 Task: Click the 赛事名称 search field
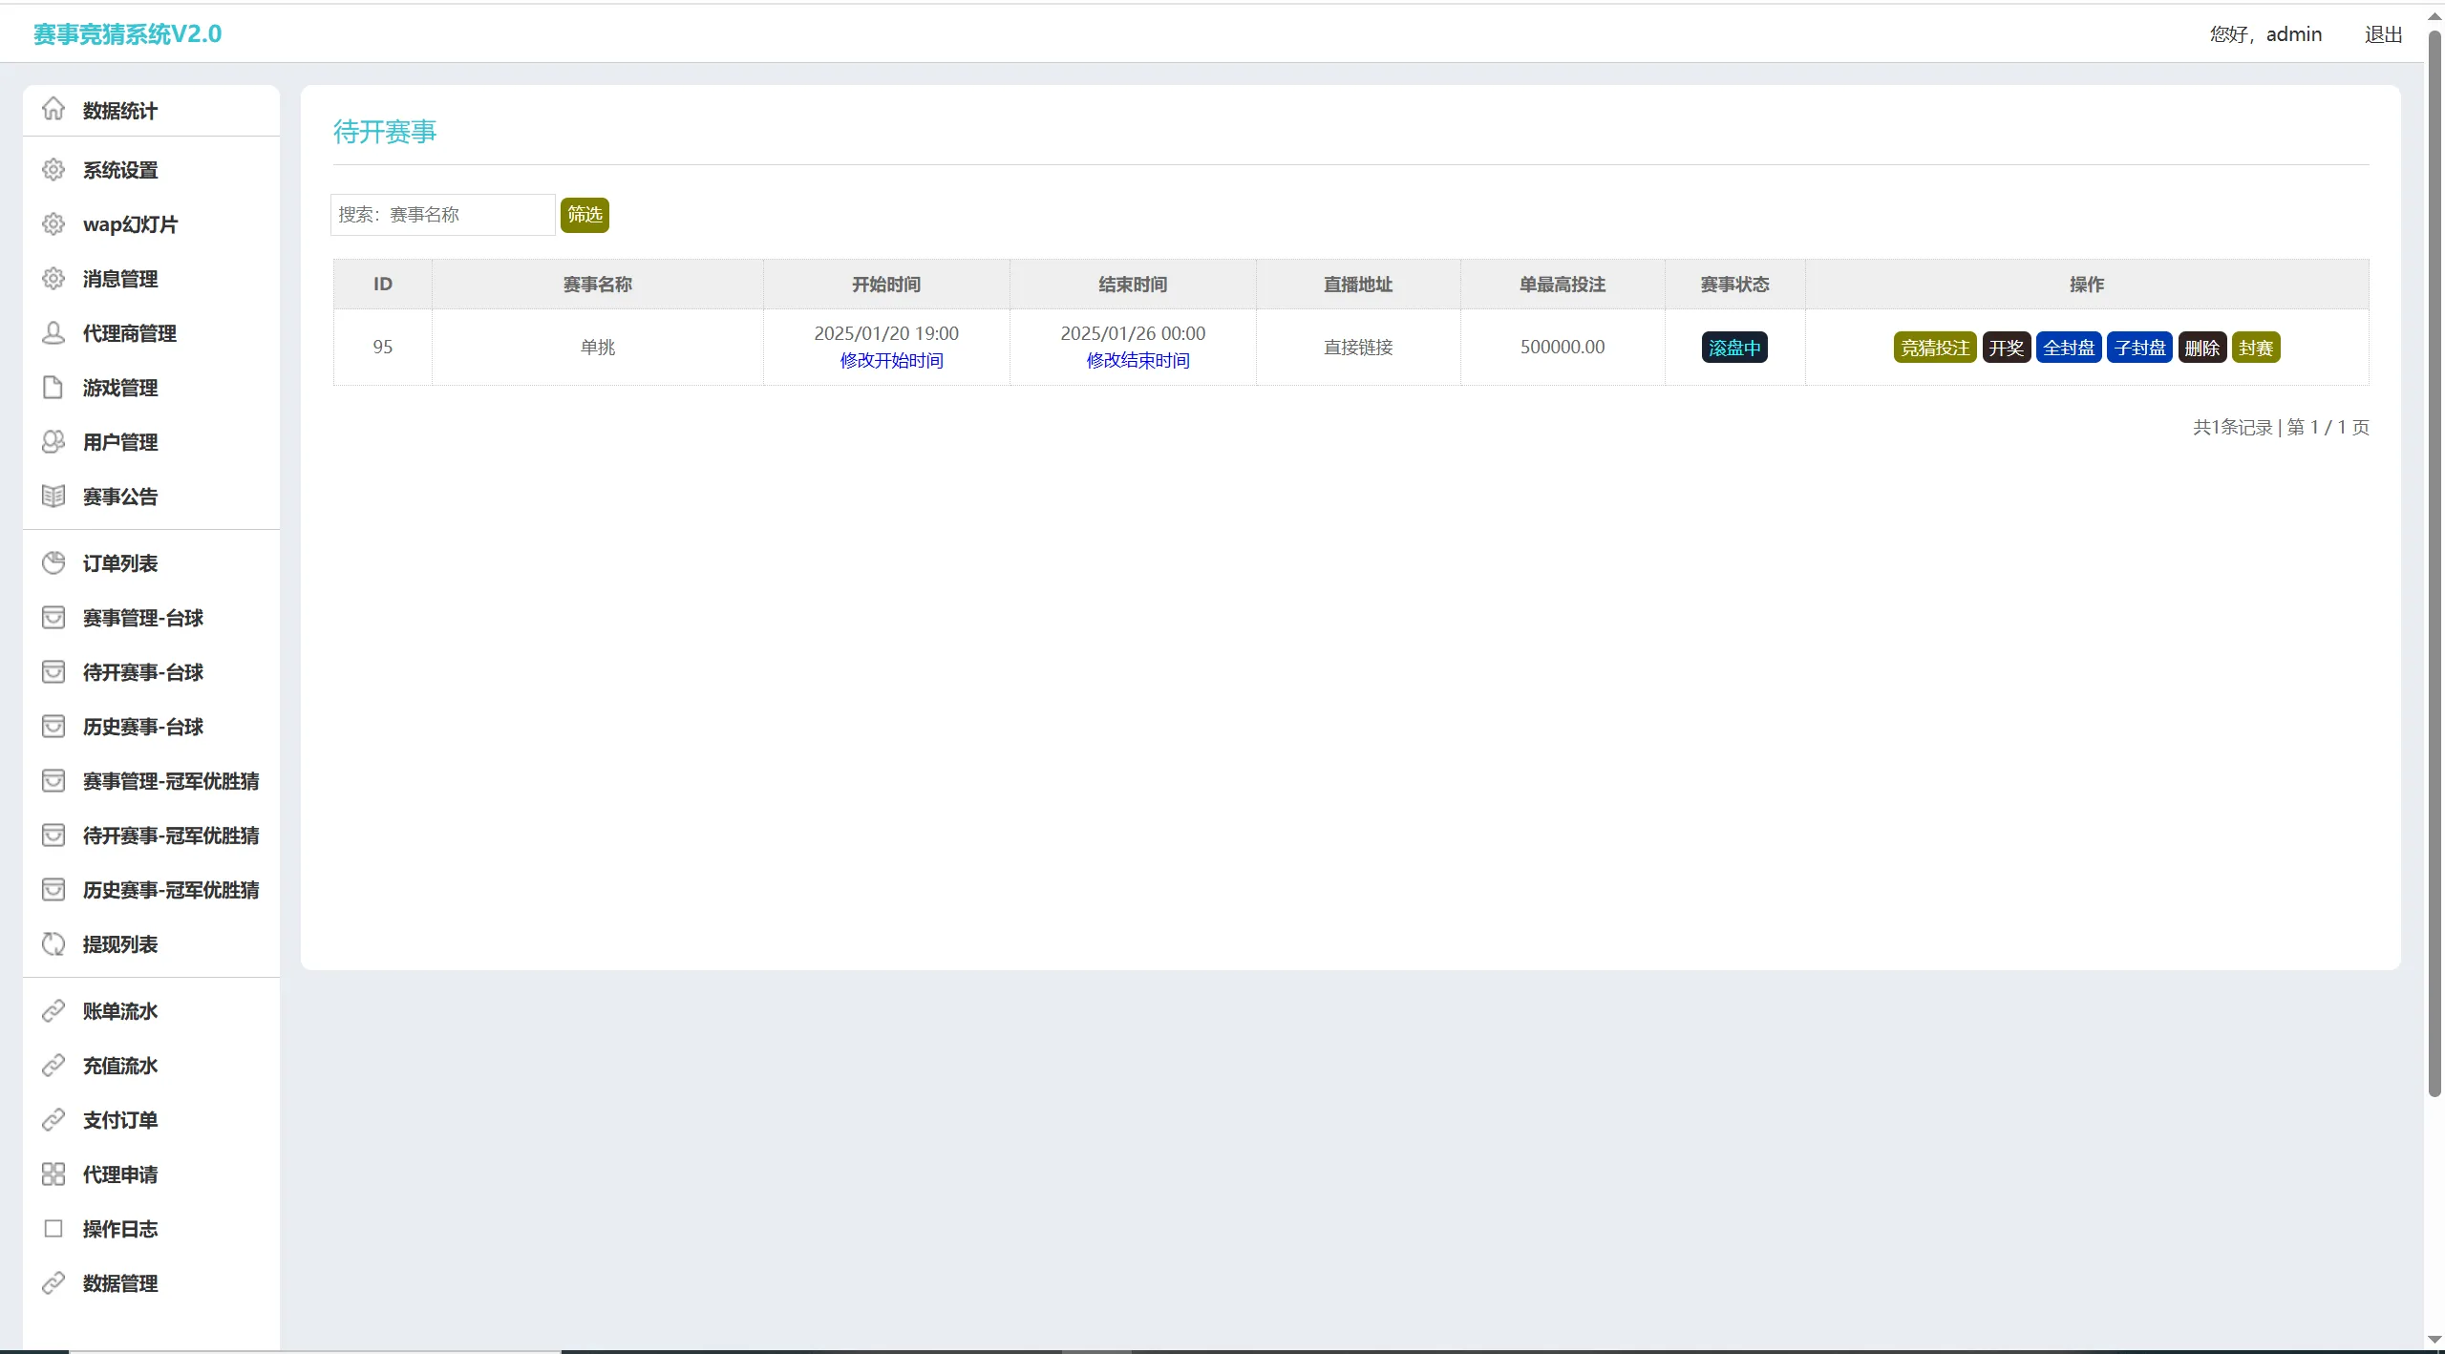(442, 215)
